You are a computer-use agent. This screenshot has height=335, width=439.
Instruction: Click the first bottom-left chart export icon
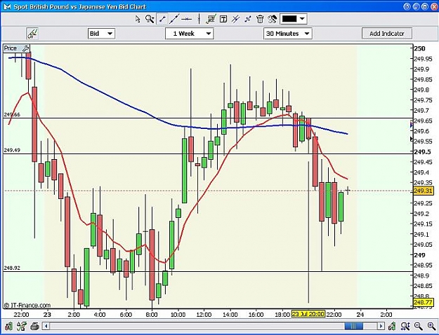point(8,326)
